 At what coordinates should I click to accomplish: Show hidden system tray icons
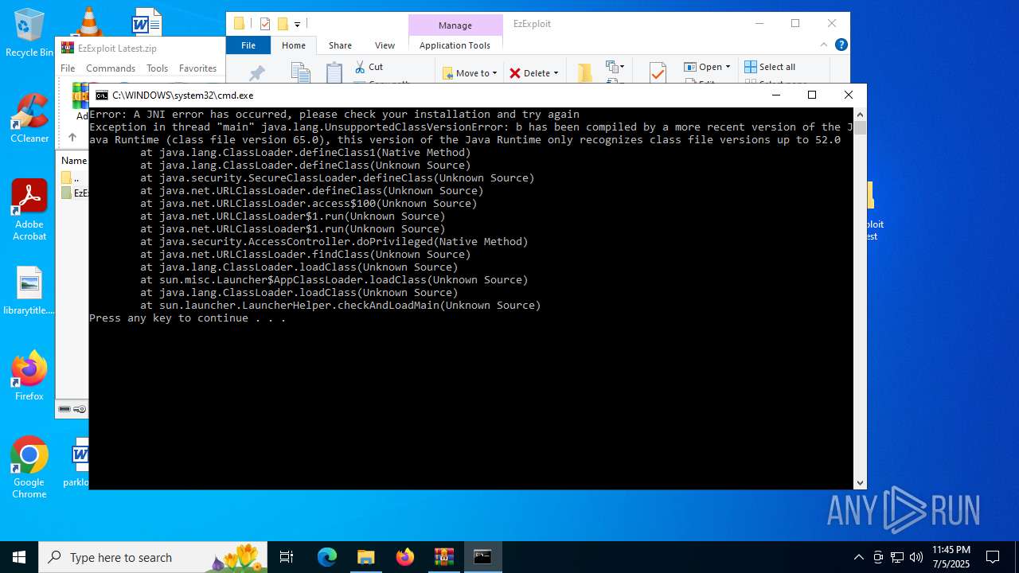point(858,557)
